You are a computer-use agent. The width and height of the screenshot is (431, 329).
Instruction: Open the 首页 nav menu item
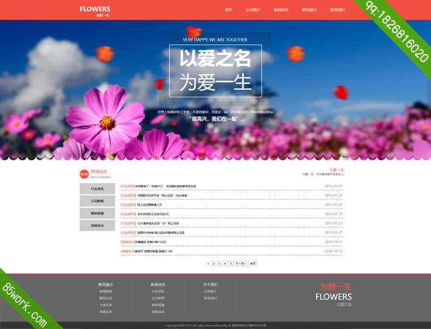[229, 10]
